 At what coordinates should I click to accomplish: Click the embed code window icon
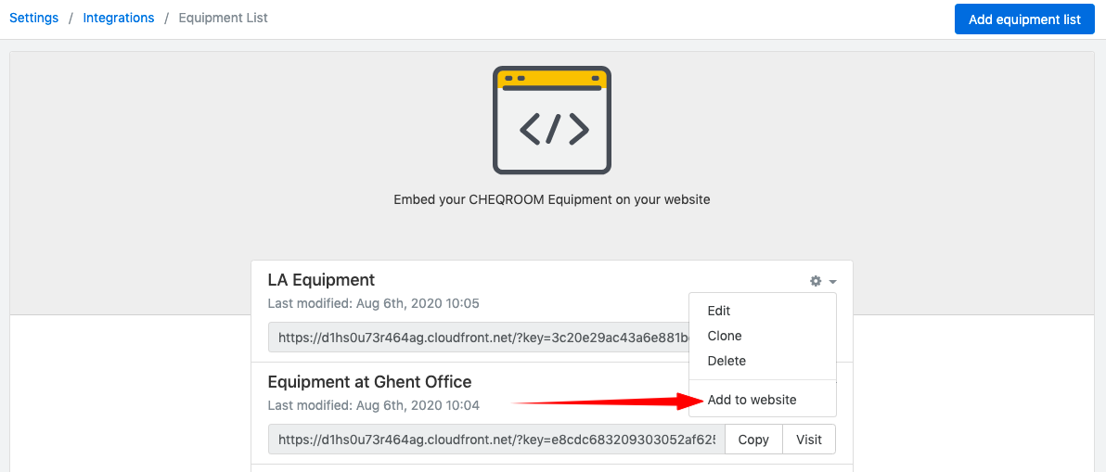(x=551, y=121)
